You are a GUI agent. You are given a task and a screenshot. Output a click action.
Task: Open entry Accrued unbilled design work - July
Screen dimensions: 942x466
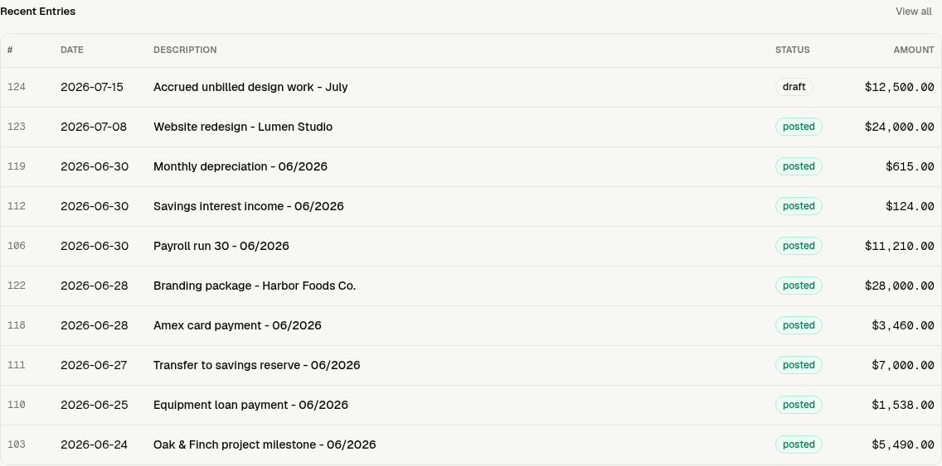point(250,87)
